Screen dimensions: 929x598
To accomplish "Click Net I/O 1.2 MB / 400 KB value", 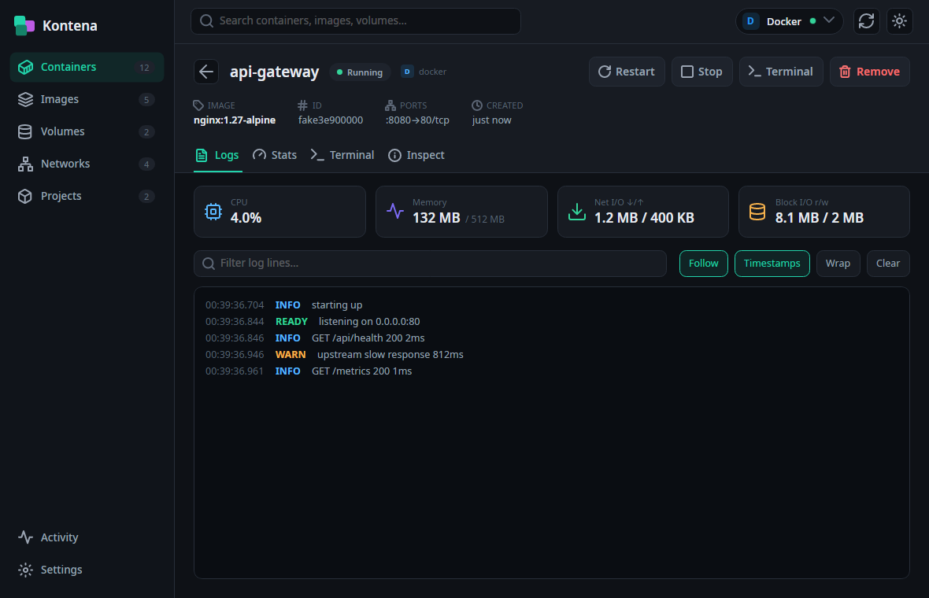I will click(644, 218).
